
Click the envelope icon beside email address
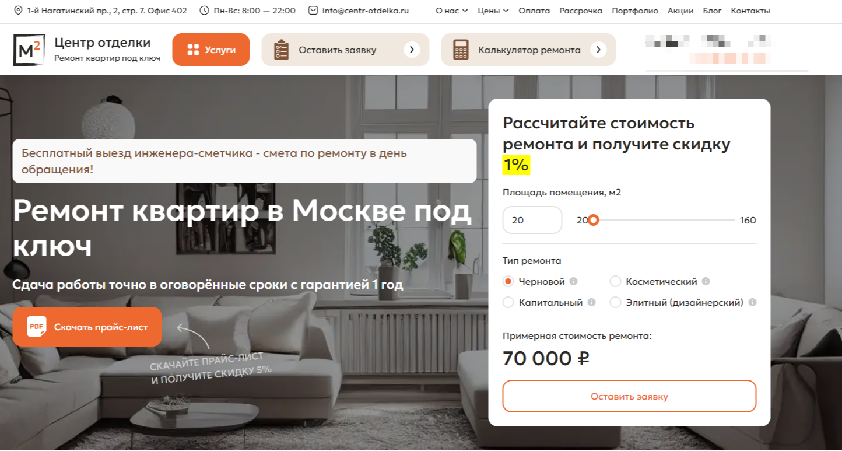[x=313, y=11]
